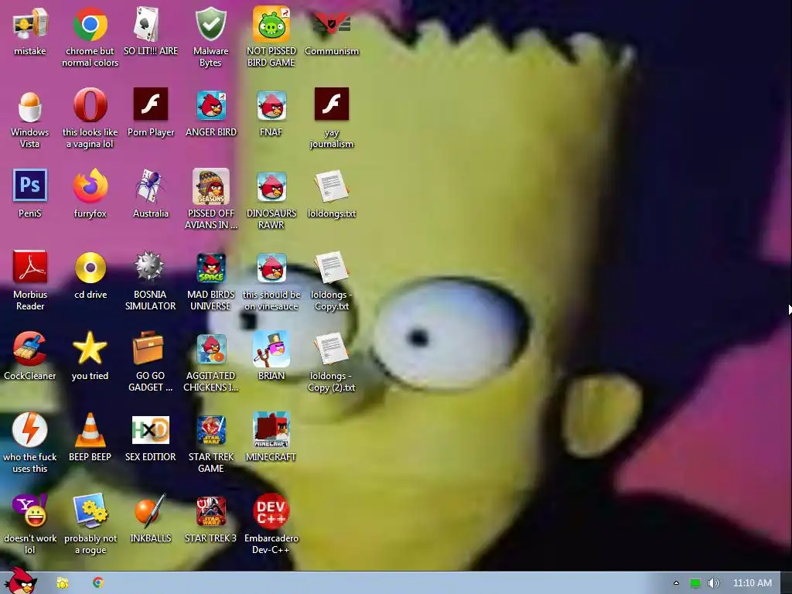This screenshot has width=792, height=594.
Task: Open the volume speaker tray icon
Action: 713,583
